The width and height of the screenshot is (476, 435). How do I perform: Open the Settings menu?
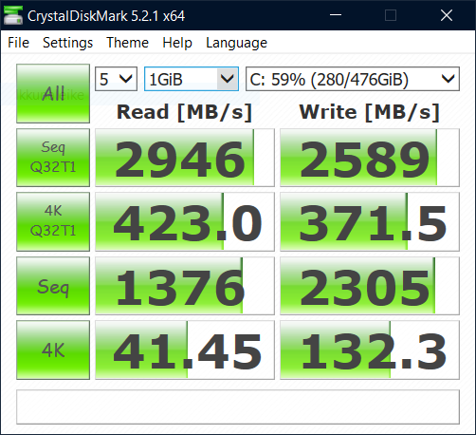pyautogui.click(x=67, y=43)
